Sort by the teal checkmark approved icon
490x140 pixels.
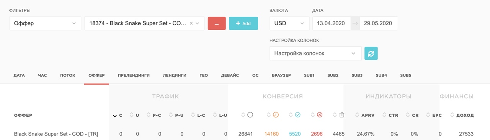tap(297, 115)
